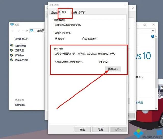Click the 调整以优化性能 label
Screen dimensions: 163x139
[63, 33]
